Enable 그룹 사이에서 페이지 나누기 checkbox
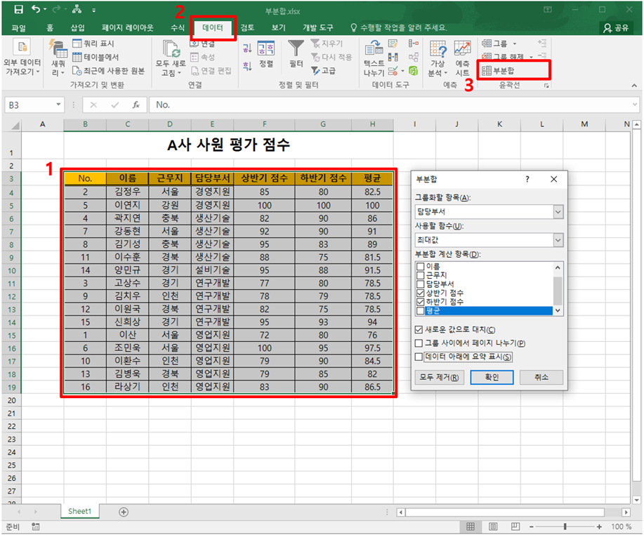This screenshot has width=644, height=535. pyautogui.click(x=419, y=343)
